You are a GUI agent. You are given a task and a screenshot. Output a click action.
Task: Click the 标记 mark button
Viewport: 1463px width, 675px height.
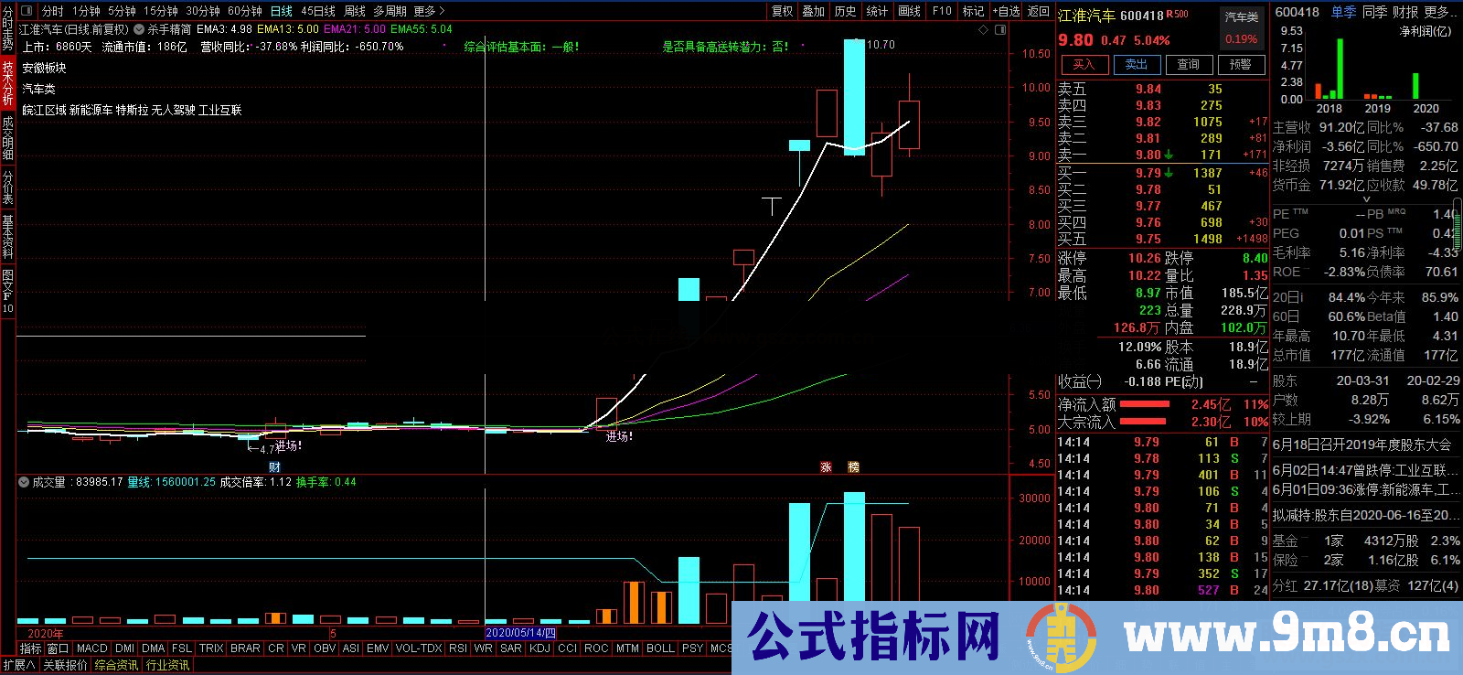(x=973, y=11)
